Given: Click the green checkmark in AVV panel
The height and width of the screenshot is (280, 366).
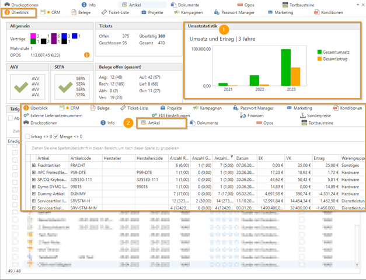Looking at the screenshot, I should pos(22,87).
